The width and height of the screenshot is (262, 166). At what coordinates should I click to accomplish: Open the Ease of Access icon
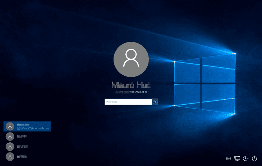(x=246, y=158)
